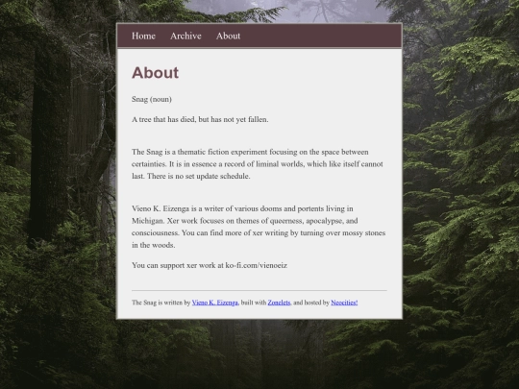
Task: Click the large About page heading
Action: (156, 73)
